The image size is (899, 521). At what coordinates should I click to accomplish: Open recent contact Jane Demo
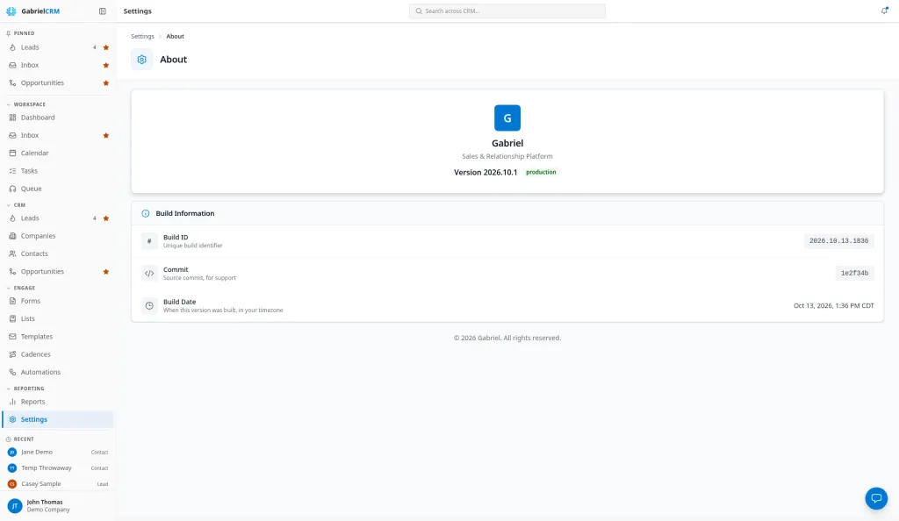[x=57, y=453]
